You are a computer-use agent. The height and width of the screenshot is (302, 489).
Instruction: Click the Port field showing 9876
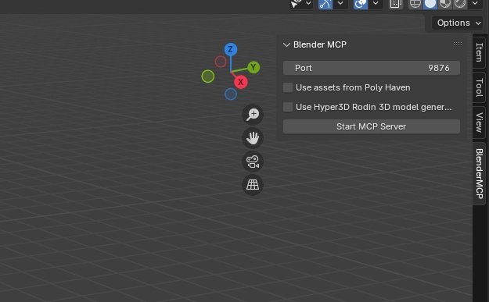coord(372,68)
